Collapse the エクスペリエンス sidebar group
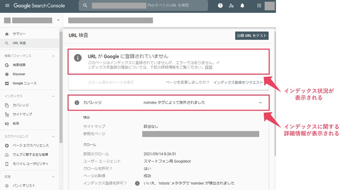Viewport: 343px width, 190px height. [53, 136]
